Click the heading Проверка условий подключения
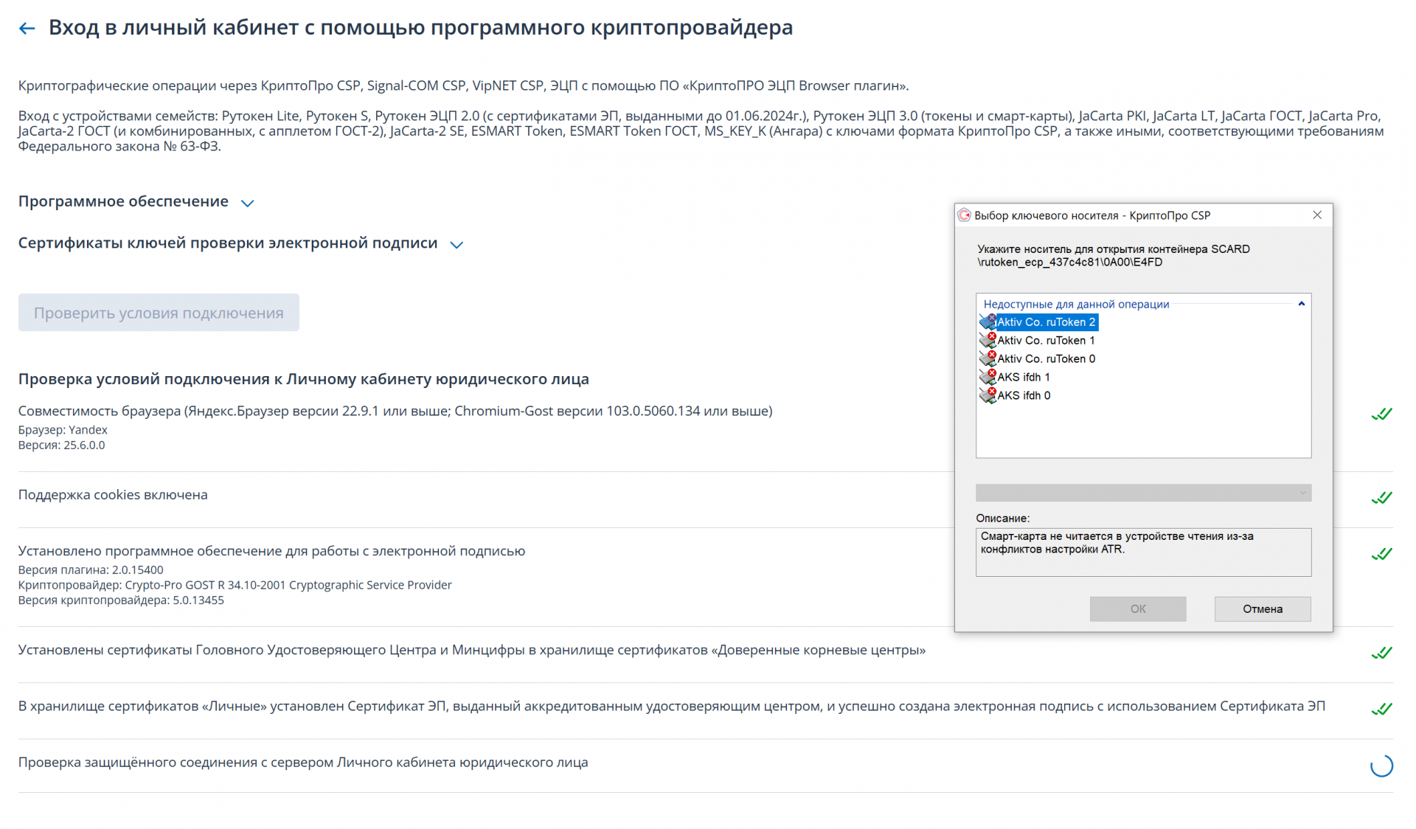The image size is (1416, 829). 303,379
